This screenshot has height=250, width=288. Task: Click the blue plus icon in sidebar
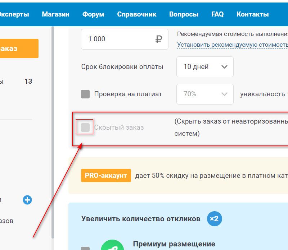coord(27,200)
